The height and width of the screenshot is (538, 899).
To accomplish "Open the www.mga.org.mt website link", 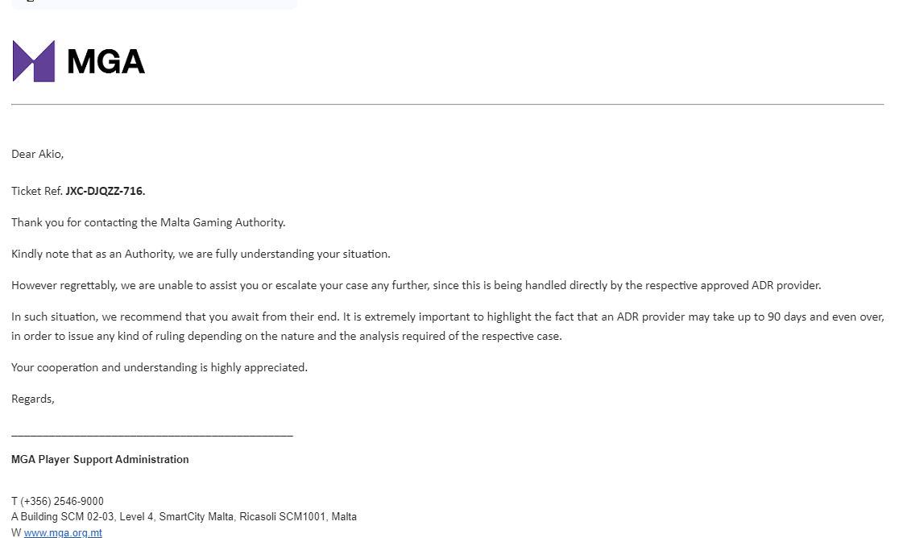I will [63, 532].
